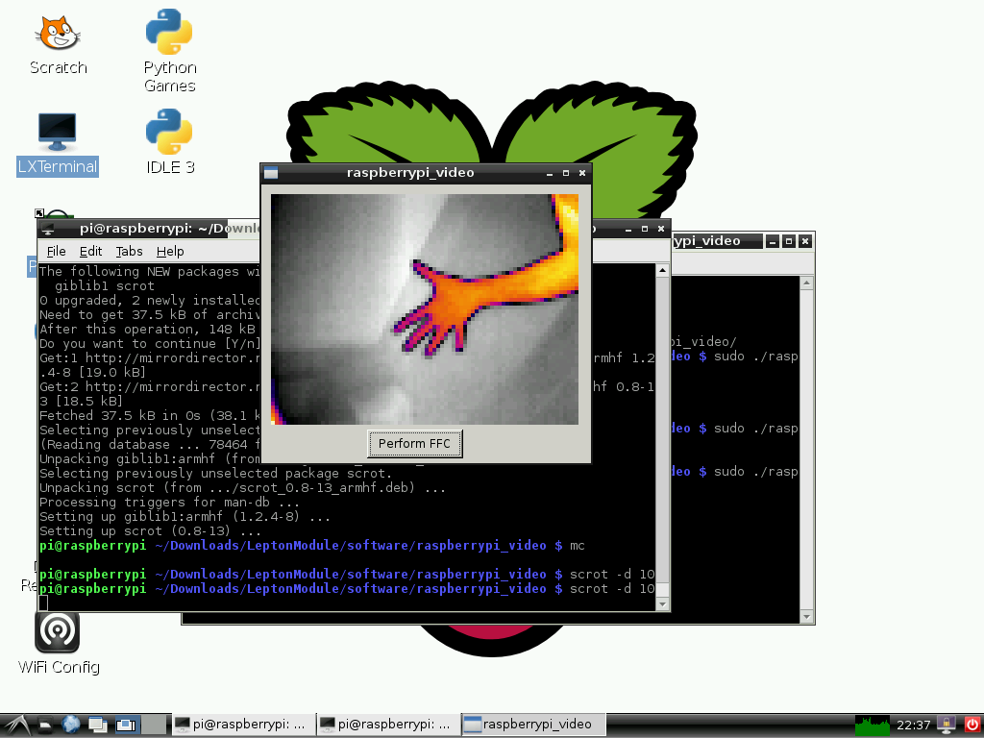The width and height of the screenshot is (984, 738).
Task: Click 'Processing triggers for man-db ...' line
Action: 169,503
